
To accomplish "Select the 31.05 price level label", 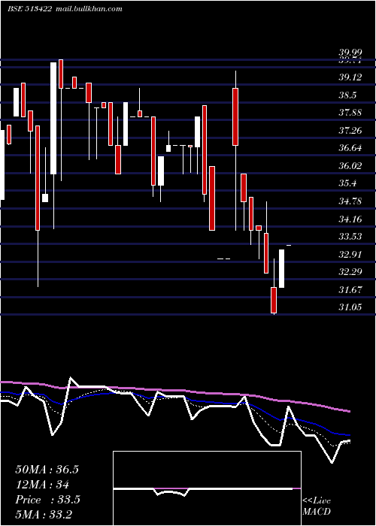I will pyautogui.click(x=350, y=307).
